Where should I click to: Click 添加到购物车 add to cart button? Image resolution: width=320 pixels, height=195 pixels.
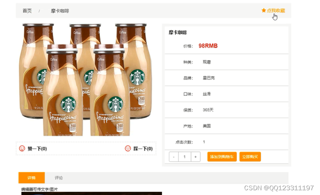222,157
